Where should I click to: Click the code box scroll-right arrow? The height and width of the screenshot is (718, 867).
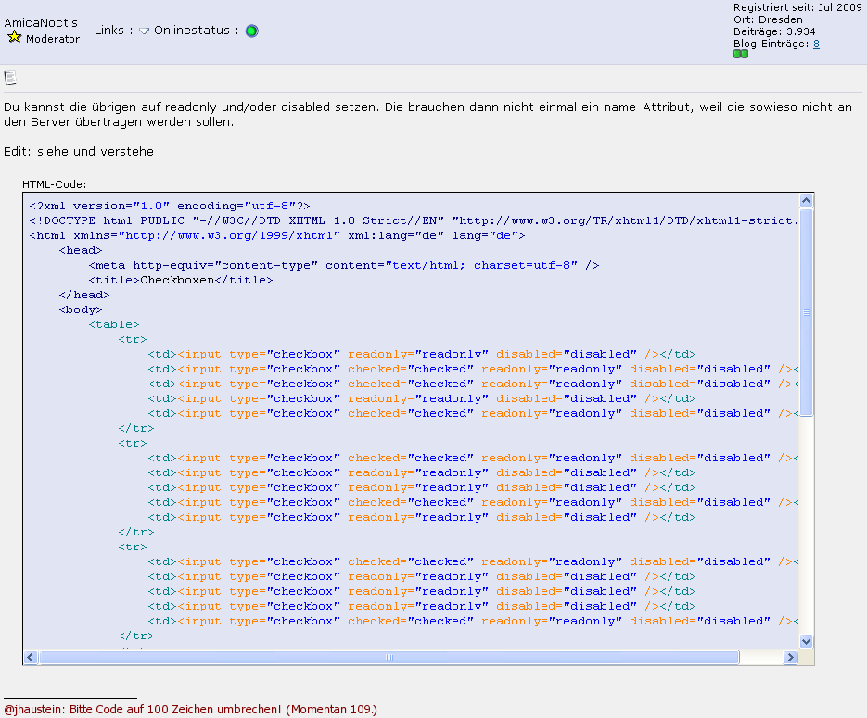pyautogui.click(x=790, y=657)
